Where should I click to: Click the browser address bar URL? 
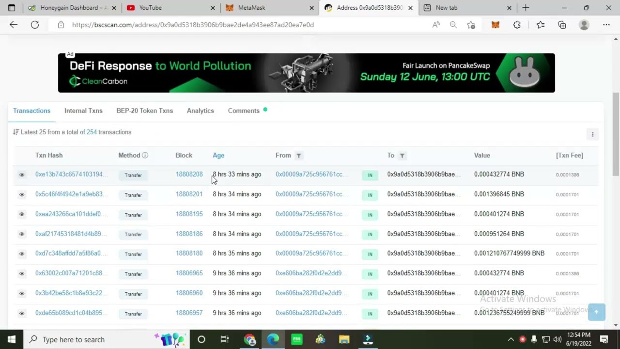pyautogui.click(x=193, y=25)
